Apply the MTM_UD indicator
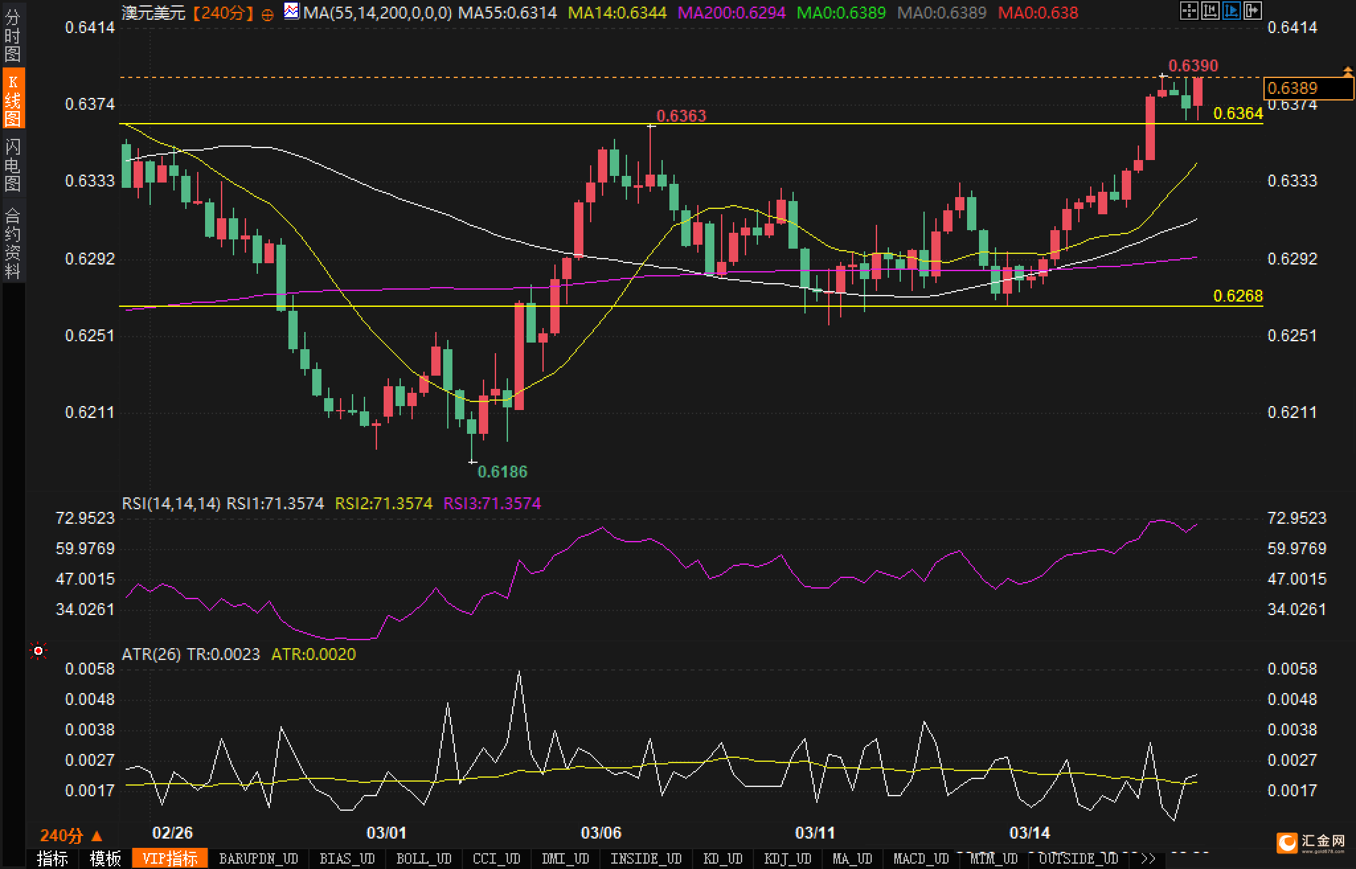1356x869 pixels. 994,859
